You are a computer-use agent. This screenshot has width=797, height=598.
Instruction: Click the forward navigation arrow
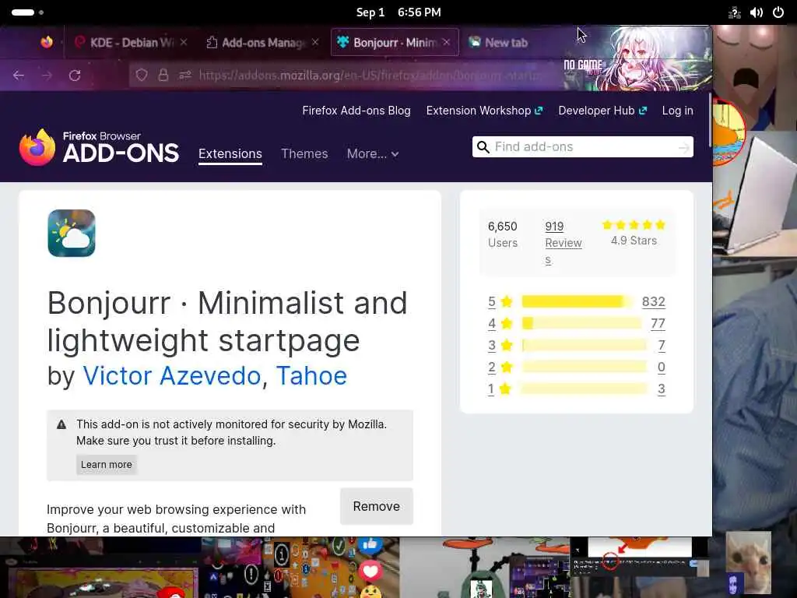click(47, 76)
